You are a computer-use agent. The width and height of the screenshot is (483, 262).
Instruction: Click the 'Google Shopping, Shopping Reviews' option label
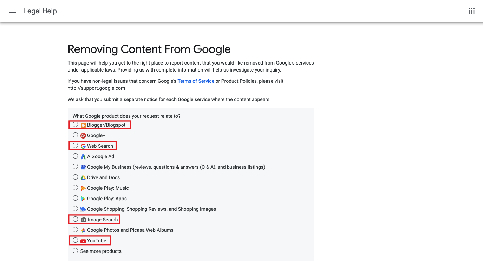pyautogui.click(x=152, y=209)
